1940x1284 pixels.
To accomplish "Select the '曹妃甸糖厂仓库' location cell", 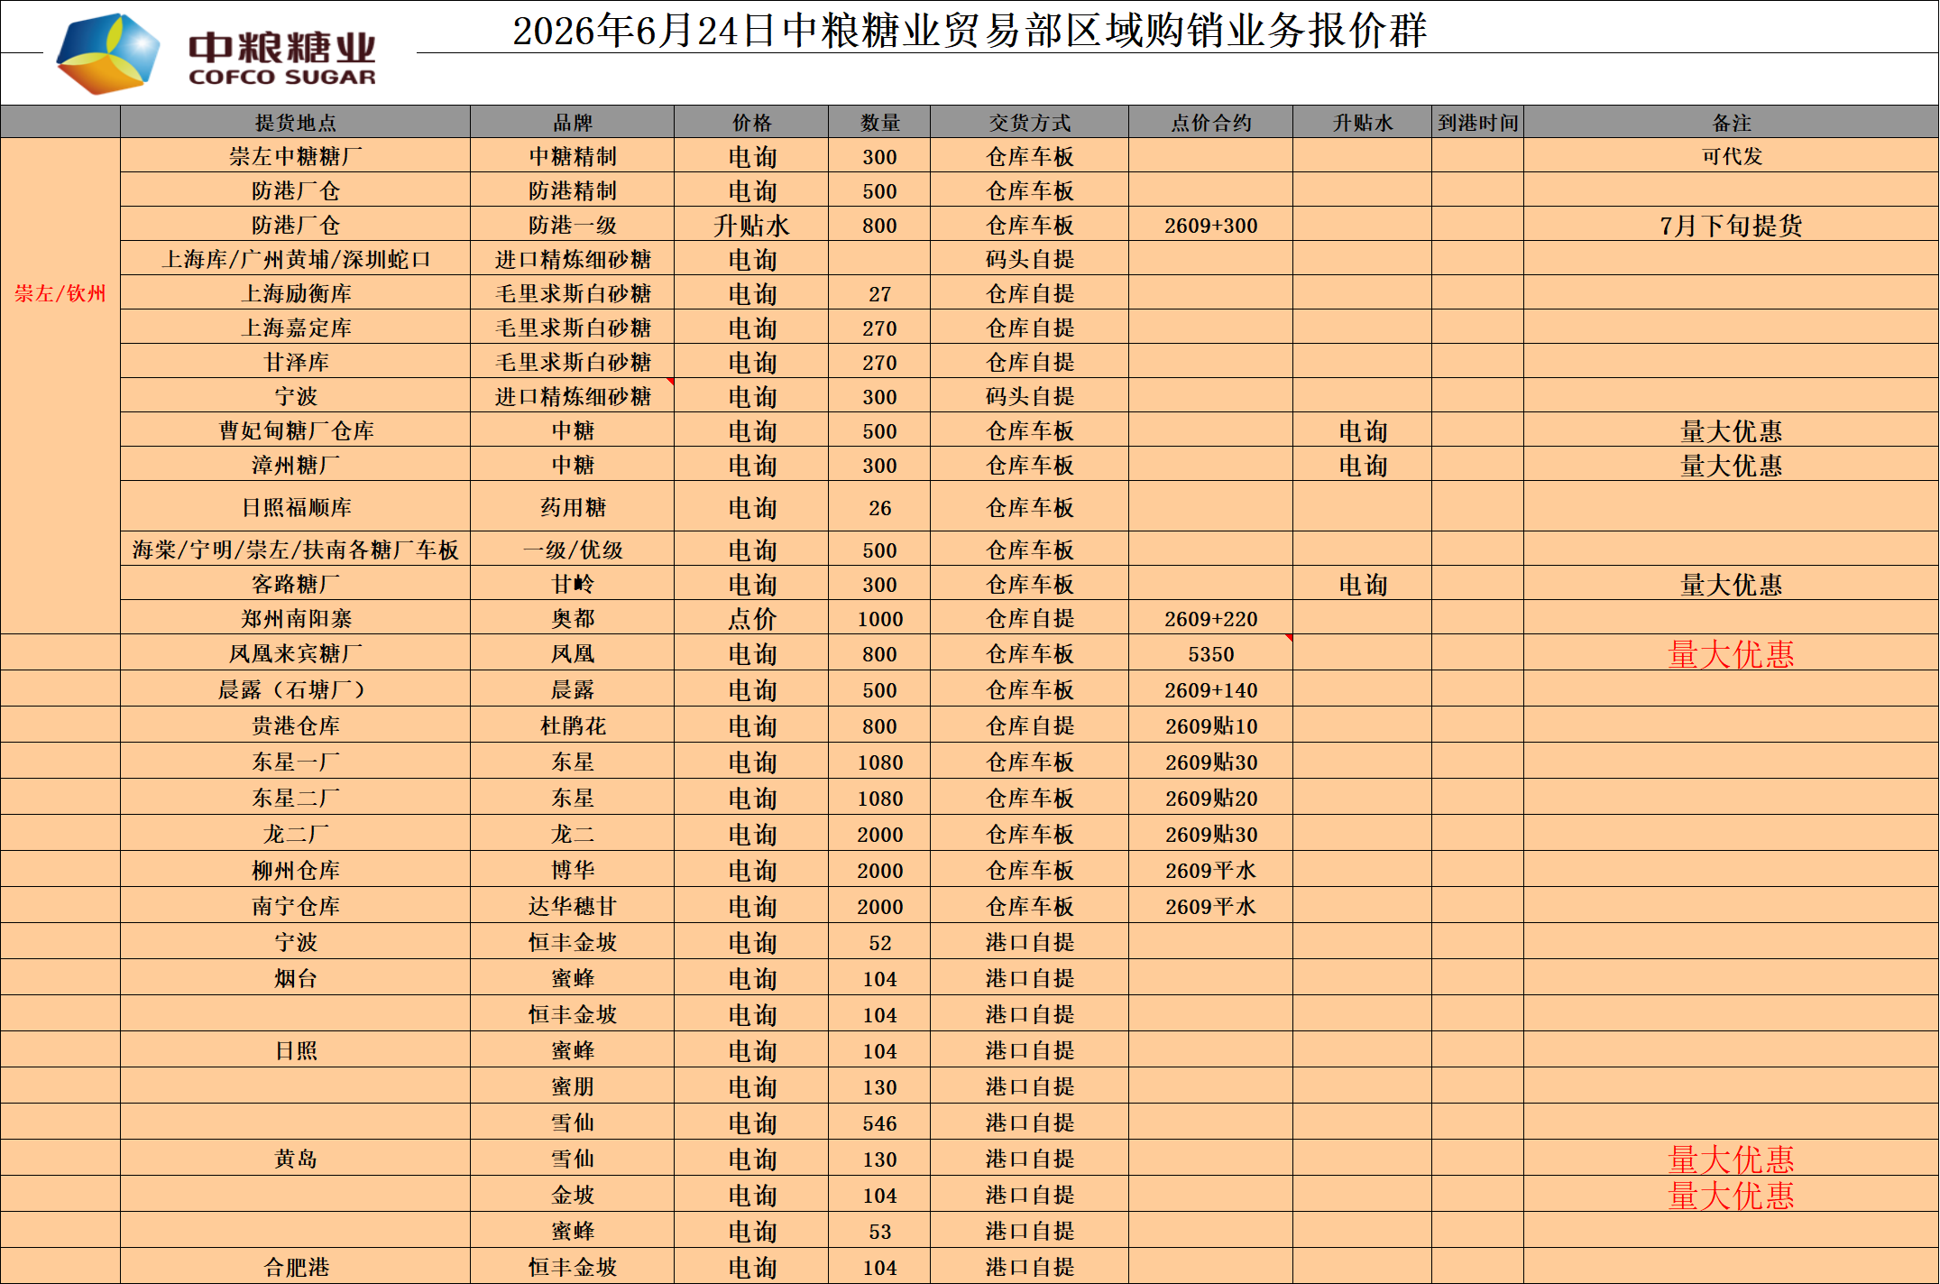I will click(x=295, y=430).
